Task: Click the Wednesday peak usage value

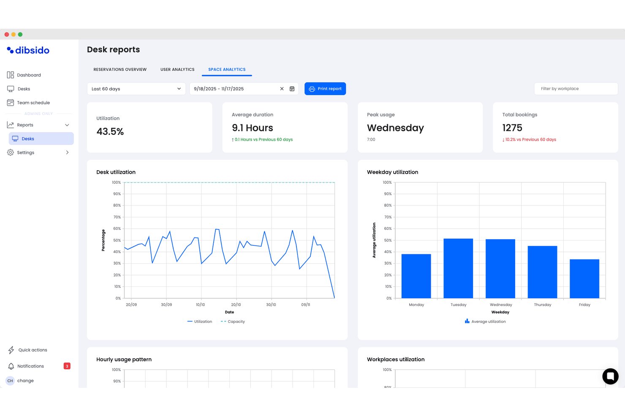Action: pyautogui.click(x=395, y=128)
